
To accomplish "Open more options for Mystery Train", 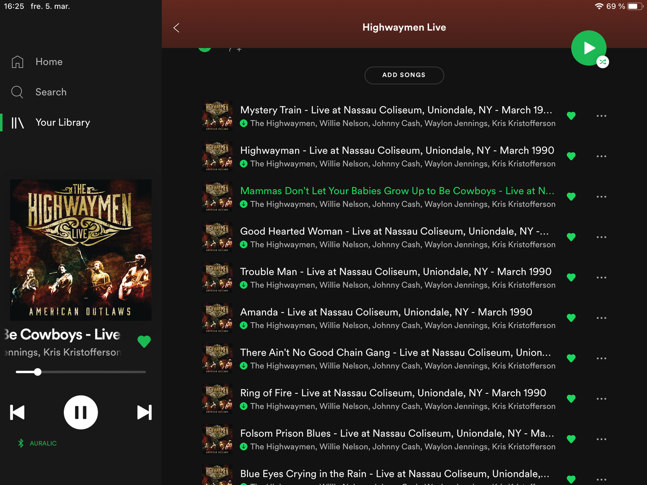I will click(601, 116).
